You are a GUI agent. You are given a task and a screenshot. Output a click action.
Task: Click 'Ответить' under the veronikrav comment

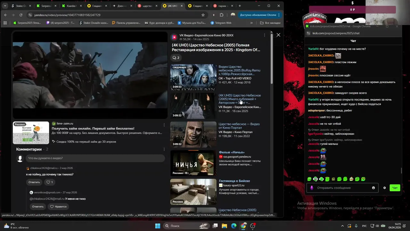37,206
